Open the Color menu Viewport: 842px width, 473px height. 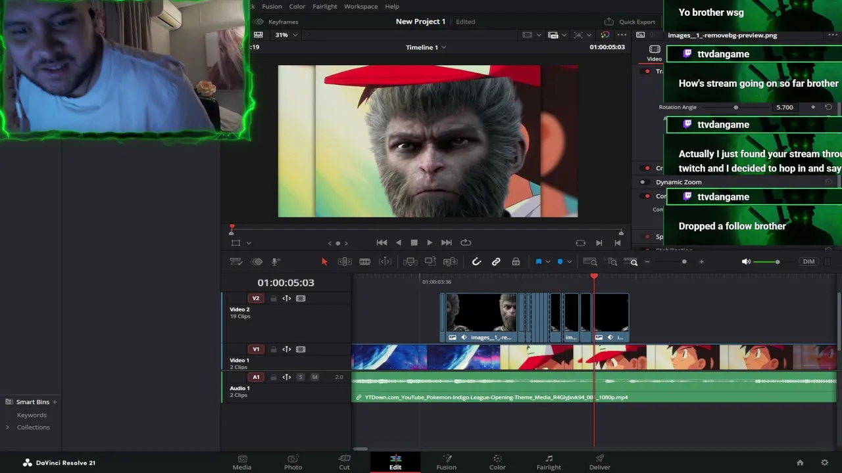coord(297,7)
